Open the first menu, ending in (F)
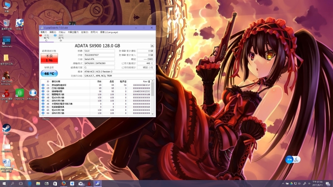The width and height of the screenshot is (333, 187). click(x=43, y=32)
